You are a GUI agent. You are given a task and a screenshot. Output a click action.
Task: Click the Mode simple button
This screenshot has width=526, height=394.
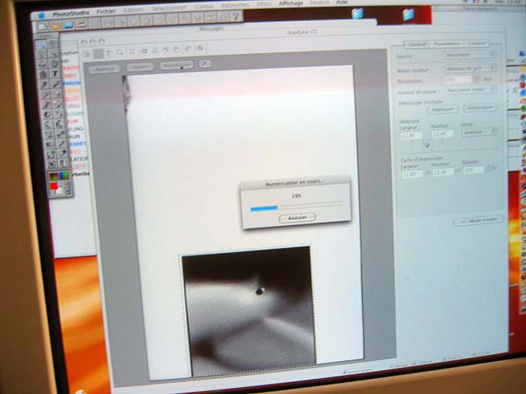(479, 221)
